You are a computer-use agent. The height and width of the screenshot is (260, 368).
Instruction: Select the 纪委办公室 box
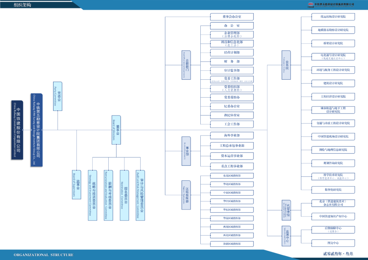232,106
